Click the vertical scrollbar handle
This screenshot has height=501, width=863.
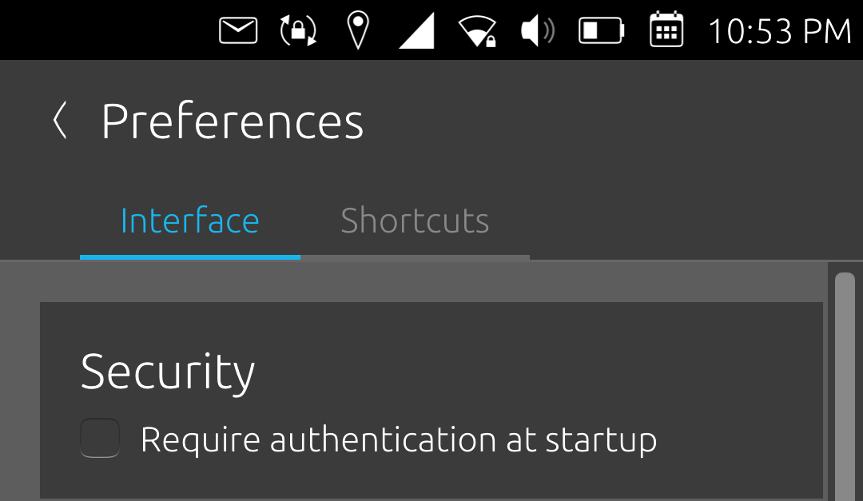coord(845,384)
